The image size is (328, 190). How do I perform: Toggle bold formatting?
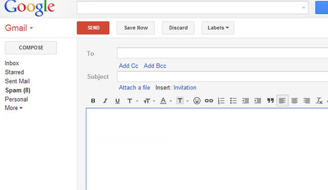coord(93,101)
